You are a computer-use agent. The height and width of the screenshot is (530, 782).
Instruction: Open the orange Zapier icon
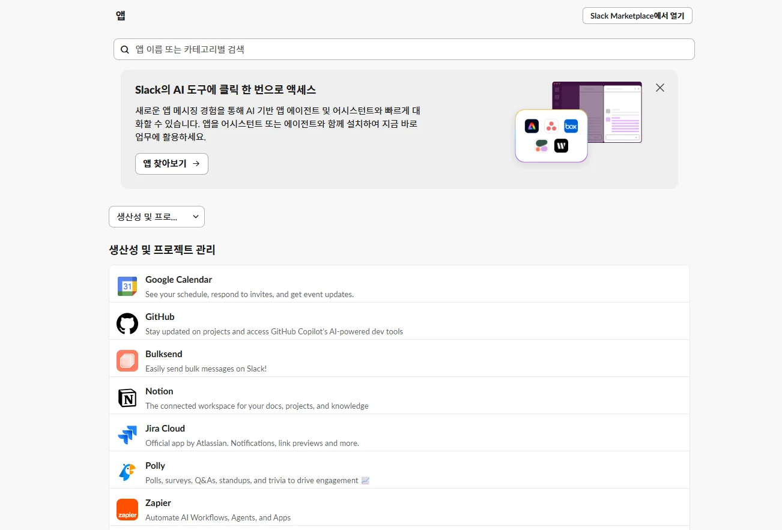tap(127, 510)
